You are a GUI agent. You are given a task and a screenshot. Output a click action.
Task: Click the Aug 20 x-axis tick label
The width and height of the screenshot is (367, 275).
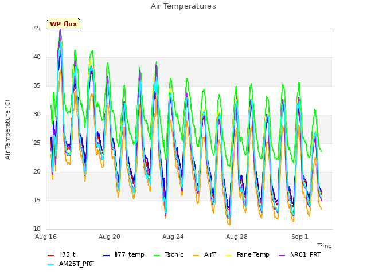click(110, 237)
